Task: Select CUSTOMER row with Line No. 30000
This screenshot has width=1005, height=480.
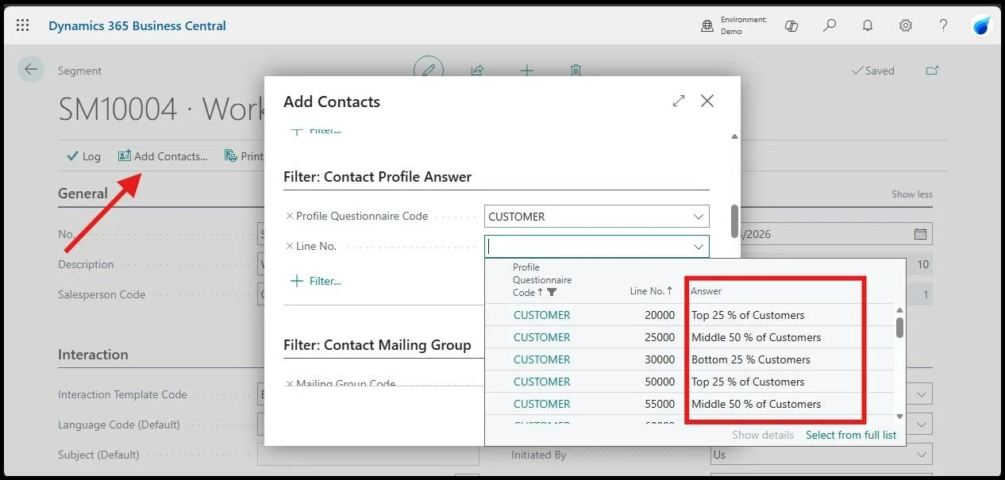Action: tap(691, 359)
